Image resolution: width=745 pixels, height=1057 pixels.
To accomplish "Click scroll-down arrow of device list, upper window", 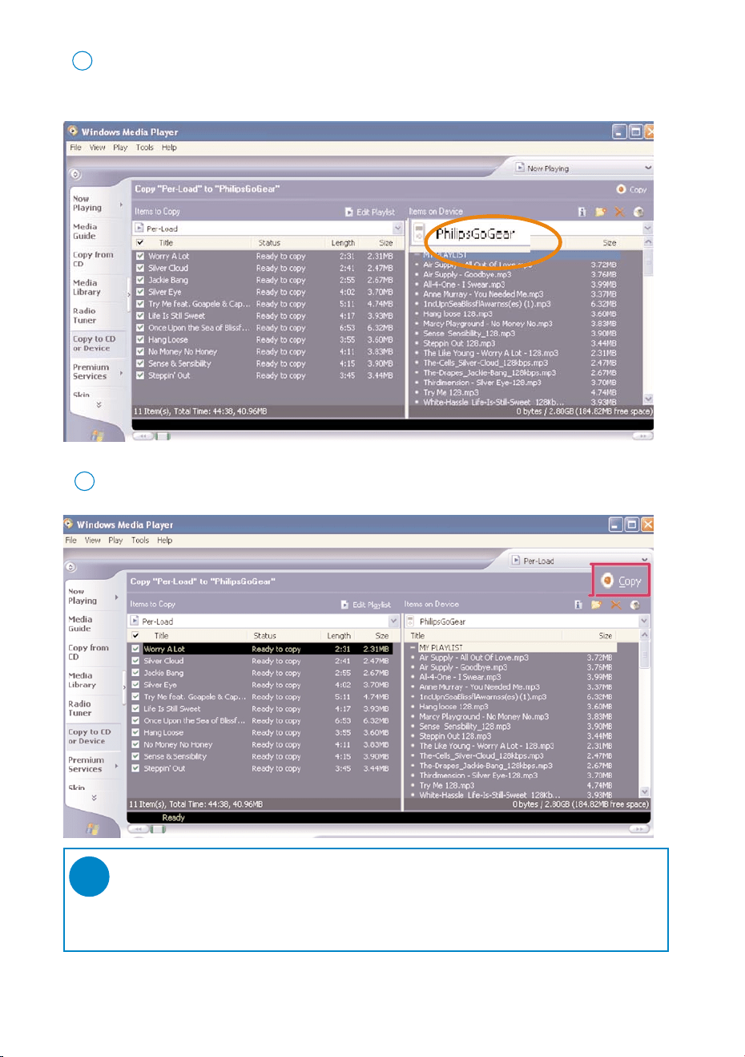I will click(x=648, y=399).
